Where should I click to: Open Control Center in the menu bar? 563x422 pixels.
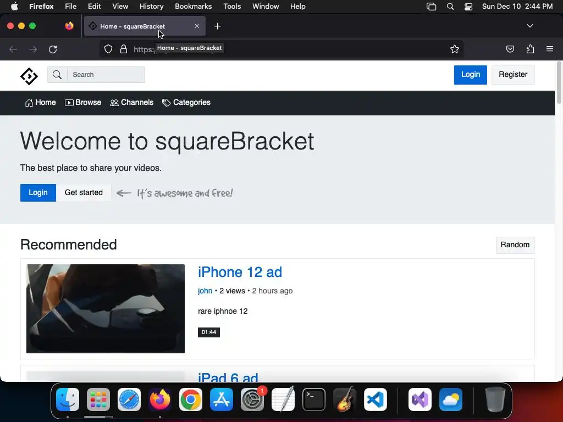click(468, 7)
